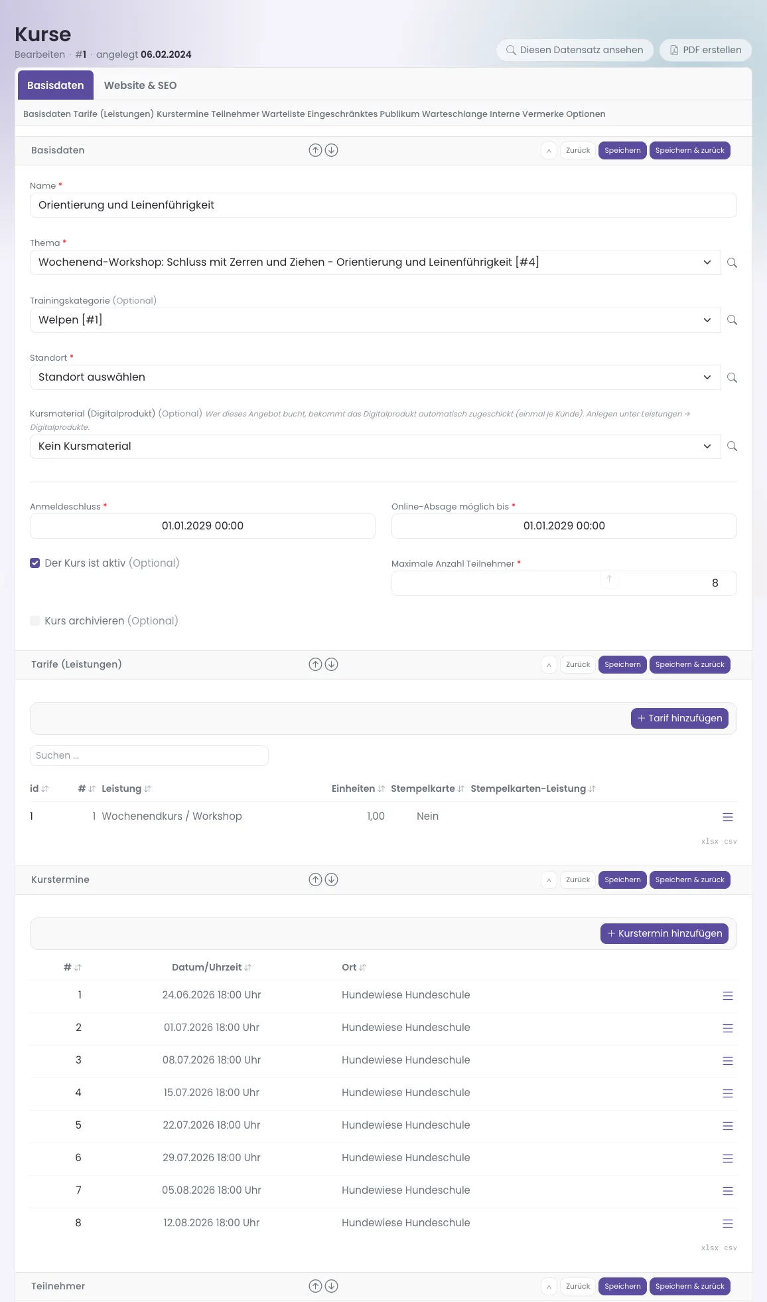This screenshot has height=1302, width=767.
Task: Open search icon next to Standort dropdown
Action: [732, 377]
